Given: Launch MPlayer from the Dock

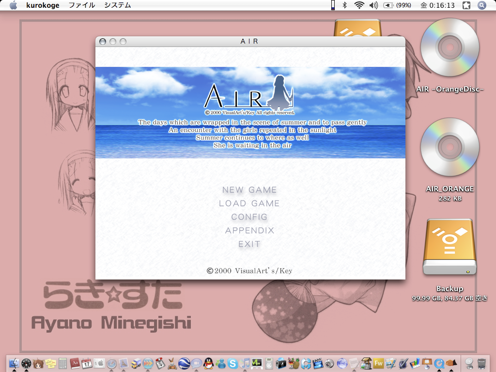Looking at the screenshot, I should (257, 363).
